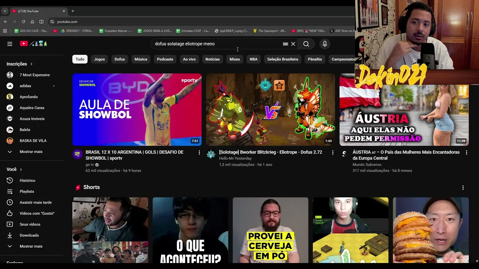Open browser home button
Viewport: 479px width, 269px height.
point(32,22)
